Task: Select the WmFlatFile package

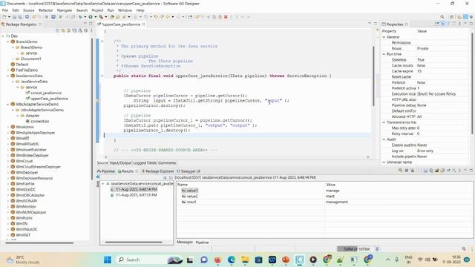Action: 25,184
